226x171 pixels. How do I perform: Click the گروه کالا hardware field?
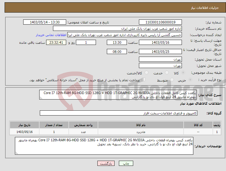click(119, 113)
